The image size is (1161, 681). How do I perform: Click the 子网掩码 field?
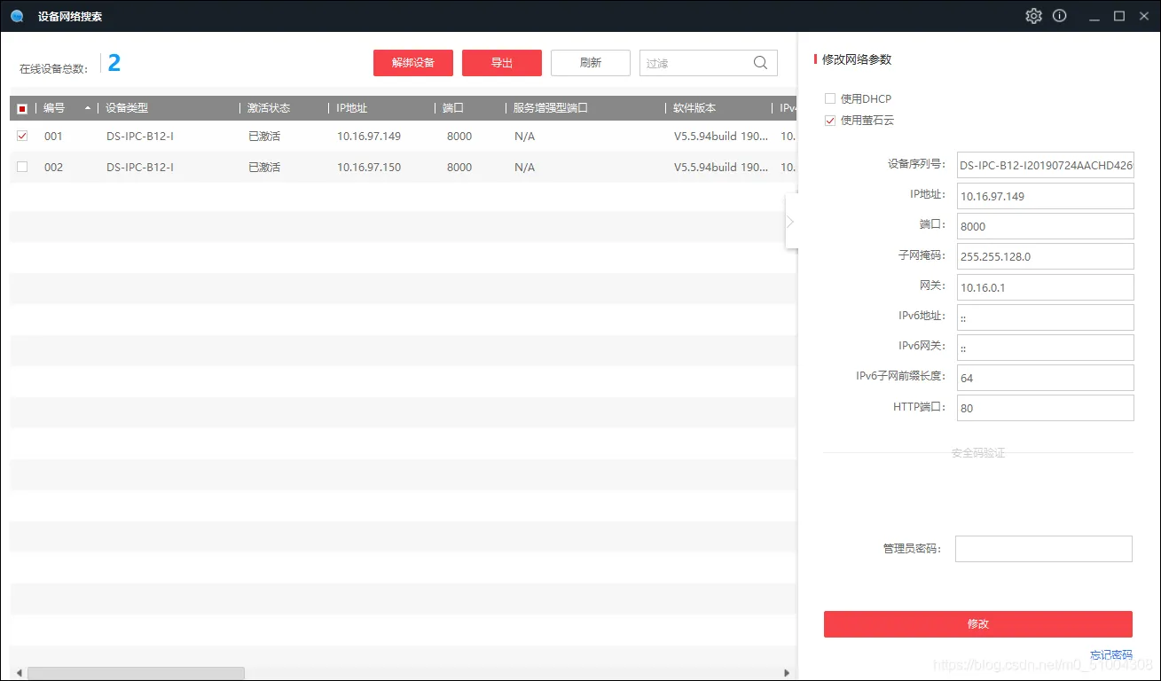click(1046, 256)
